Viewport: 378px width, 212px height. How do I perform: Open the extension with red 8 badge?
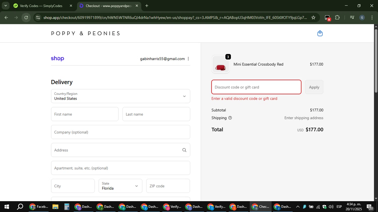[x=327, y=18]
